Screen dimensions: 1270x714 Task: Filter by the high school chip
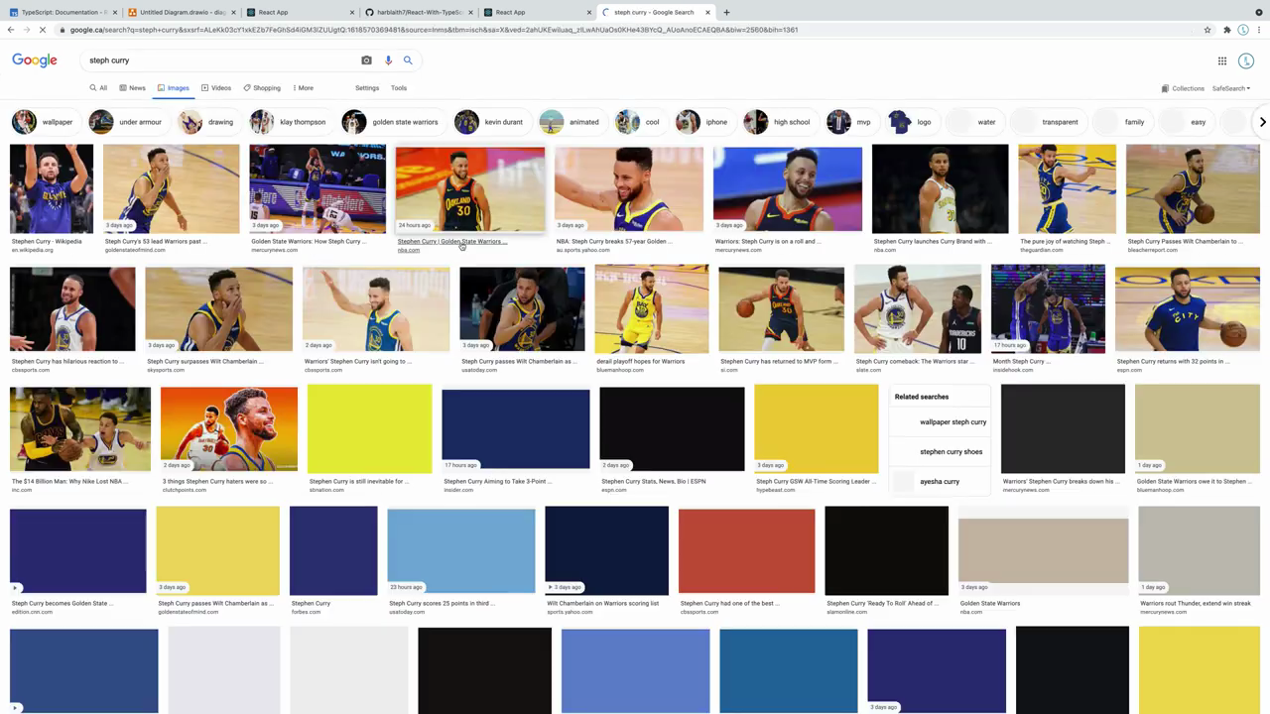[778, 122]
